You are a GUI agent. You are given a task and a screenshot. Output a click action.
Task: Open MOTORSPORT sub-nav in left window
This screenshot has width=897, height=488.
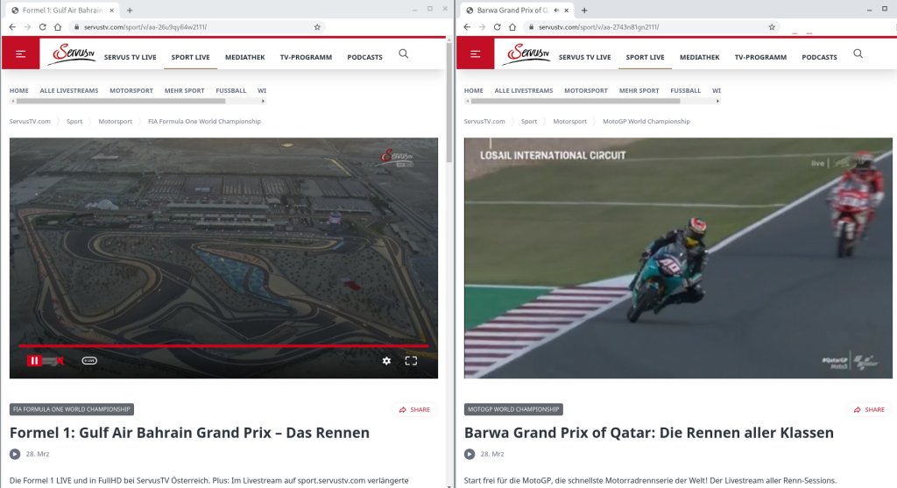pyautogui.click(x=131, y=90)
